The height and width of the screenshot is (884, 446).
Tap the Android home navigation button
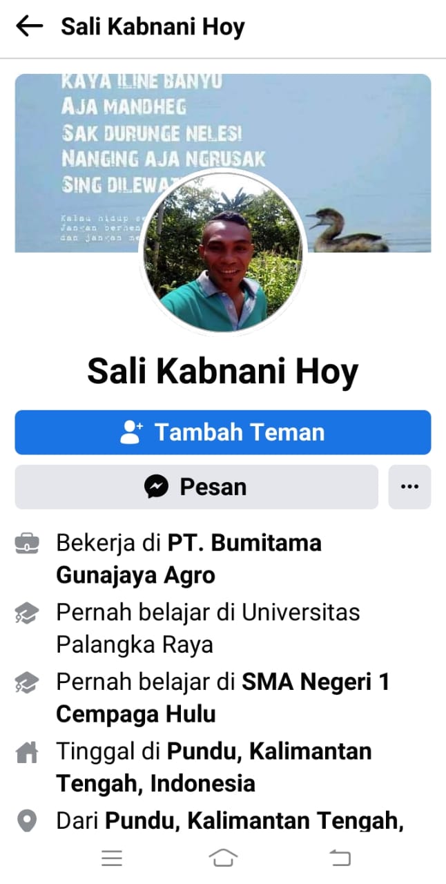click(223, 858)
